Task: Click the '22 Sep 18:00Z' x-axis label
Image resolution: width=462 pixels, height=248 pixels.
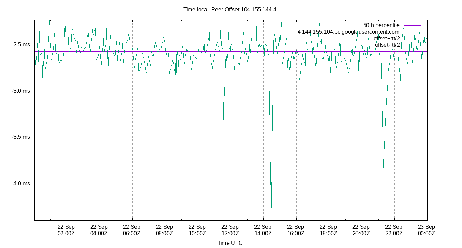Action: click(328, 230)
